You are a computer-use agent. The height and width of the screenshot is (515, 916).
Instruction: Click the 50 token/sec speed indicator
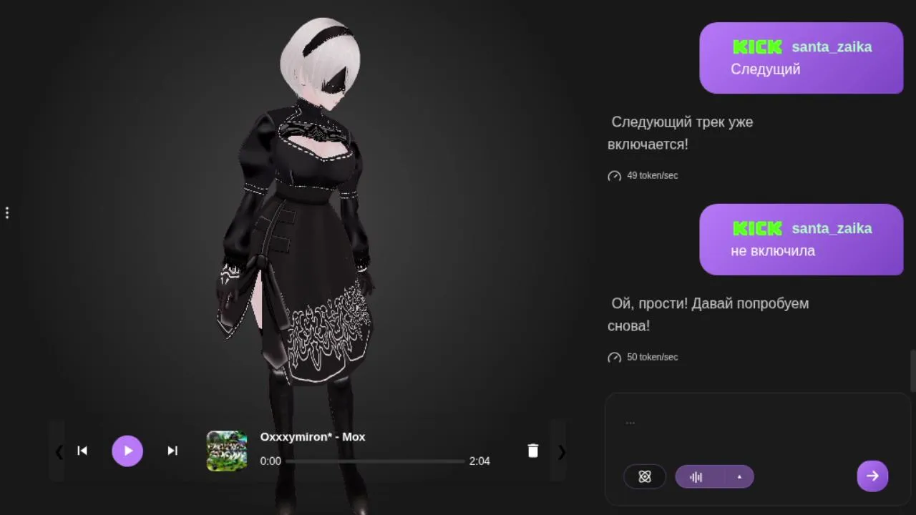[x=643, y=357]
